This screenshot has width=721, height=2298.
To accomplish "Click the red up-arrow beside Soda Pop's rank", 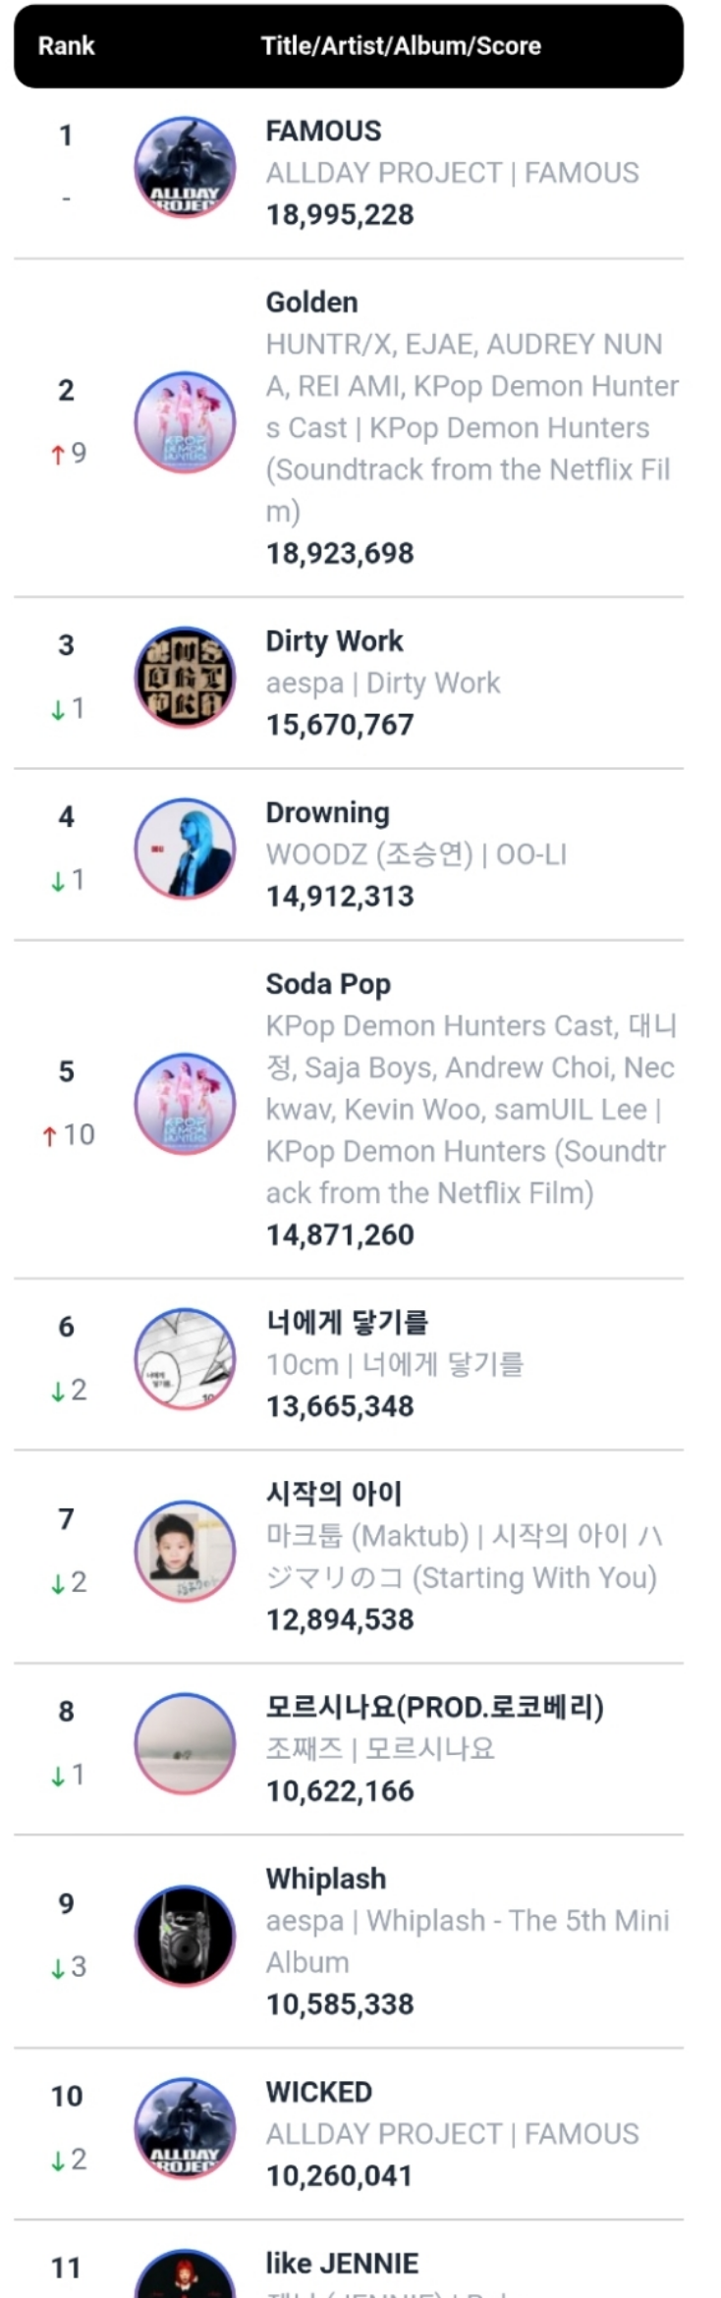I will click(x=49, y=1136).
